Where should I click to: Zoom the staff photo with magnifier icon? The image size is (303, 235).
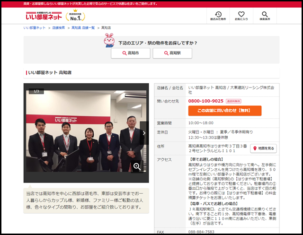point(137,166)
